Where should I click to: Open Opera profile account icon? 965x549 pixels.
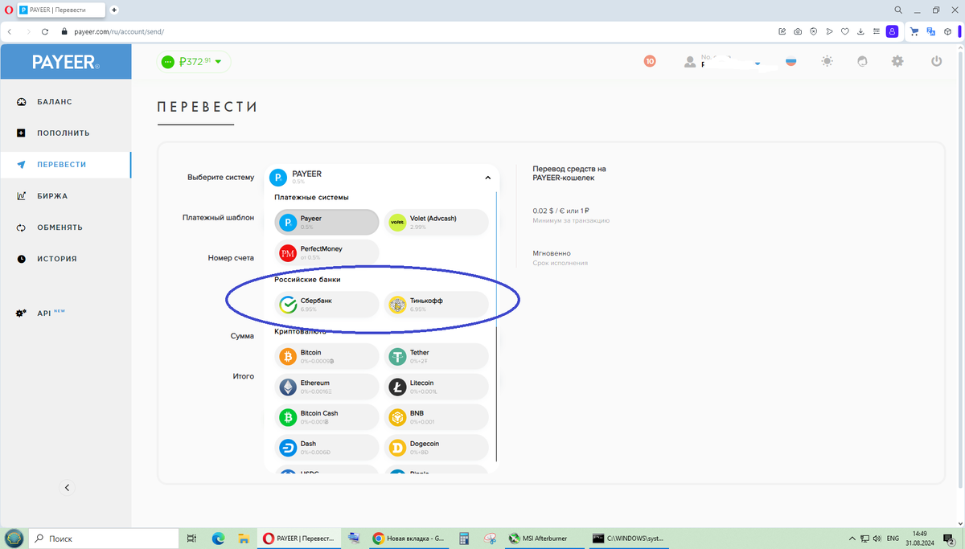click(892, 31)
